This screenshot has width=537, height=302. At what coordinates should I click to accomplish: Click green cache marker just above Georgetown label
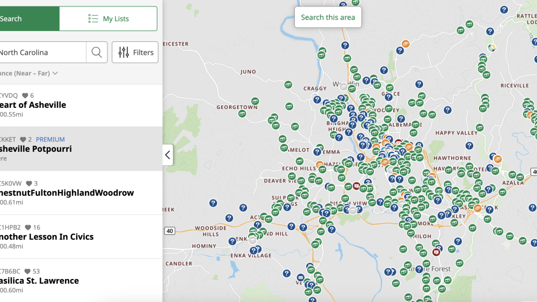(255, 101)
